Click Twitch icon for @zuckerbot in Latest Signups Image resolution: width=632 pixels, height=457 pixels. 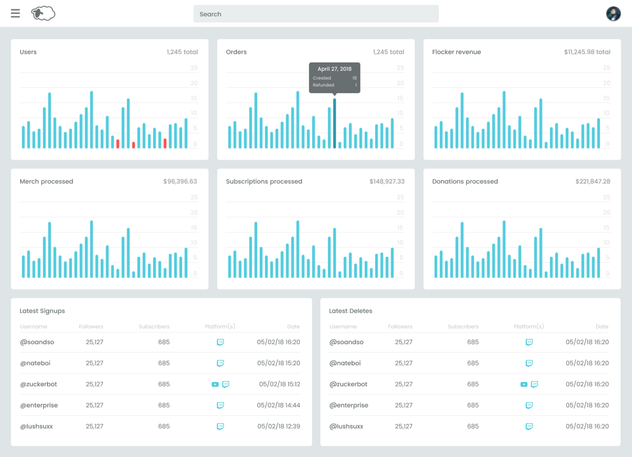[x=226, y=384]
